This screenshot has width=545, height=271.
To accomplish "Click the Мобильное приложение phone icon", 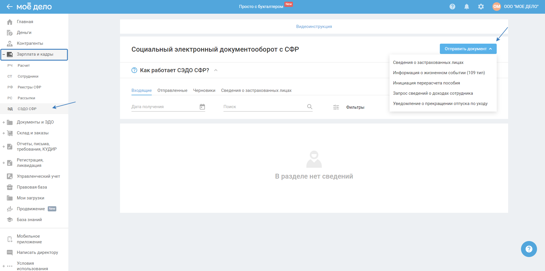I will tap(10, 239).
